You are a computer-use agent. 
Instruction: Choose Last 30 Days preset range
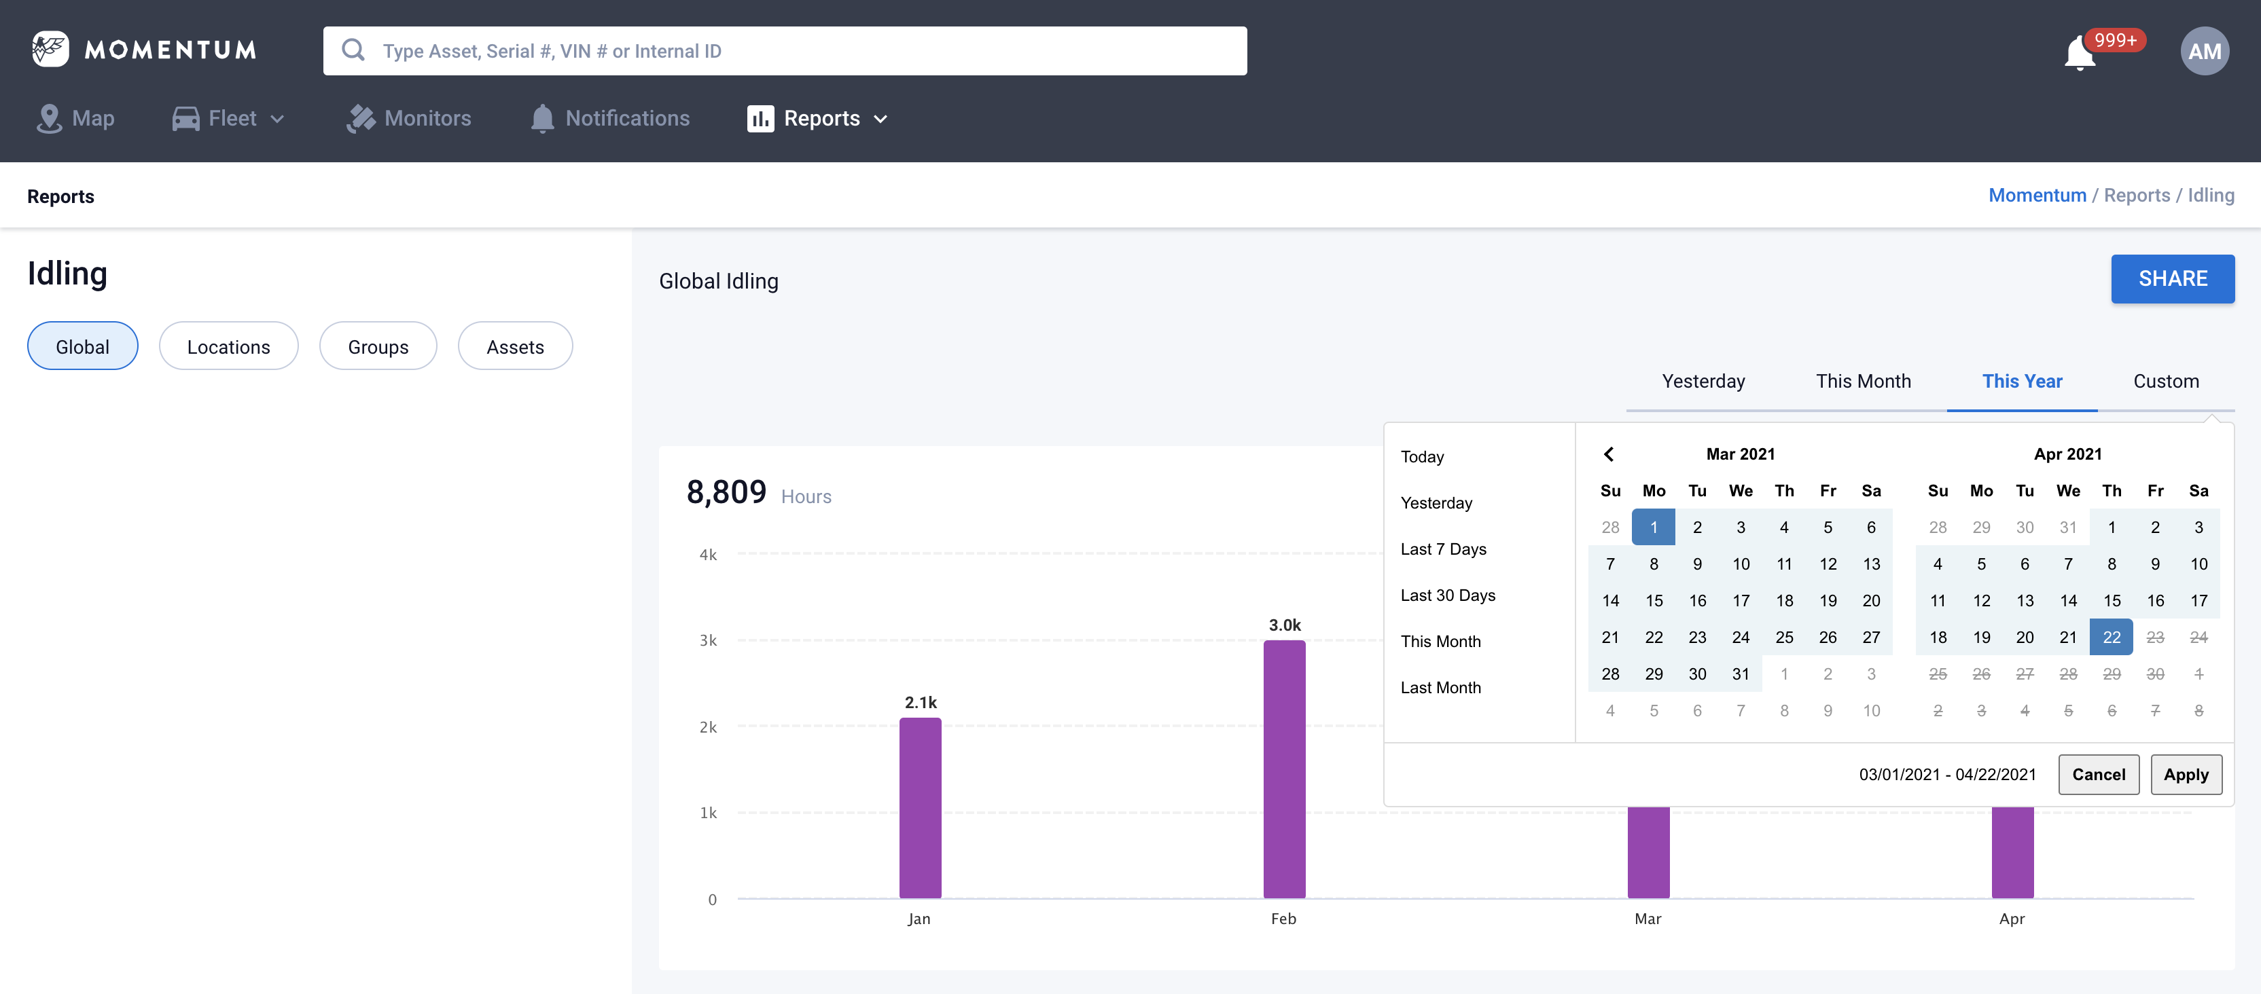[1447, 595]
